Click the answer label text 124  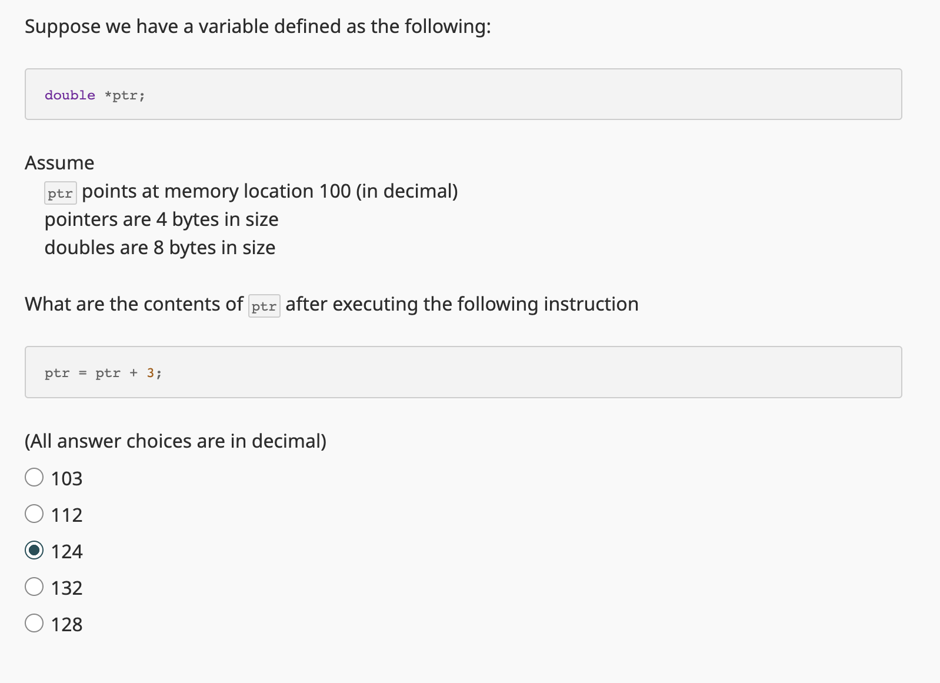click(66, 551)
